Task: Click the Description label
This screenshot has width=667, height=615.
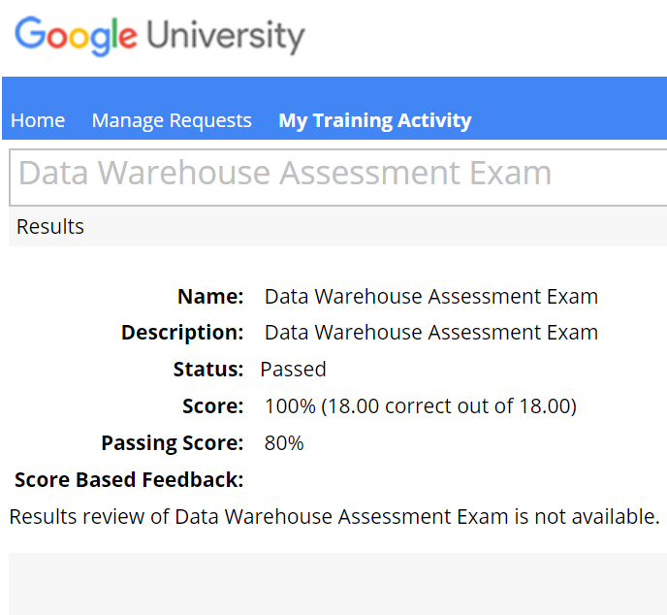Action: point(182,333)
